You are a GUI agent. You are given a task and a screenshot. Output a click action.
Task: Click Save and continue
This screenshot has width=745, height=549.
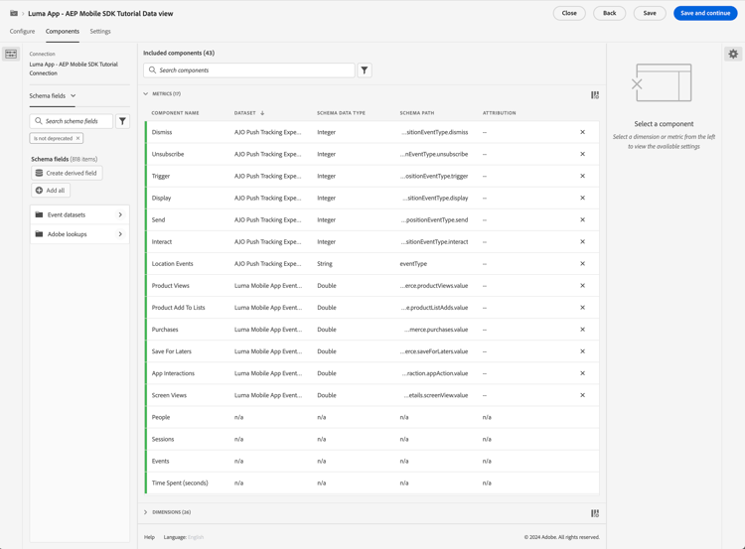click(705, 13)
